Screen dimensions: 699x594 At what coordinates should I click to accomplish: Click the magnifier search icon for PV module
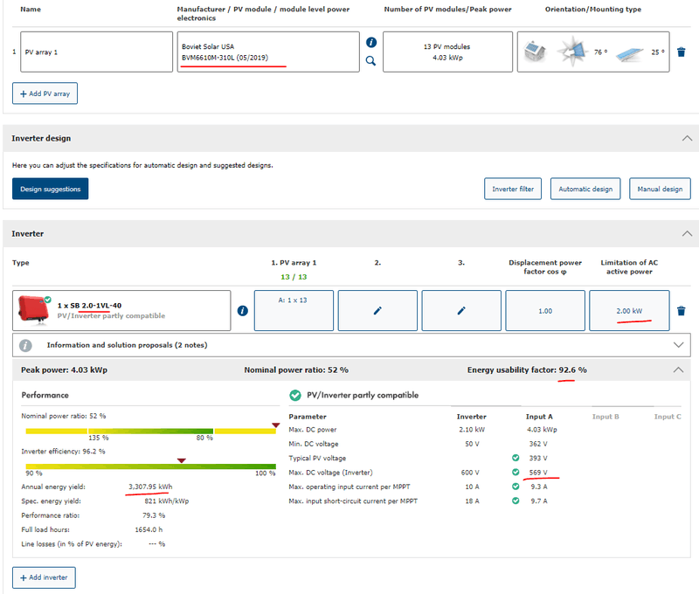pyautogui.click(x=370, y=61)
